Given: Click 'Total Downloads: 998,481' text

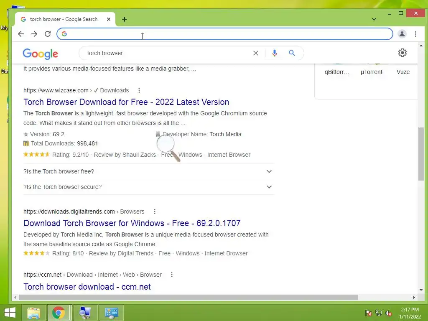Looking at the screenshot, I should click(x=61, y=143).
